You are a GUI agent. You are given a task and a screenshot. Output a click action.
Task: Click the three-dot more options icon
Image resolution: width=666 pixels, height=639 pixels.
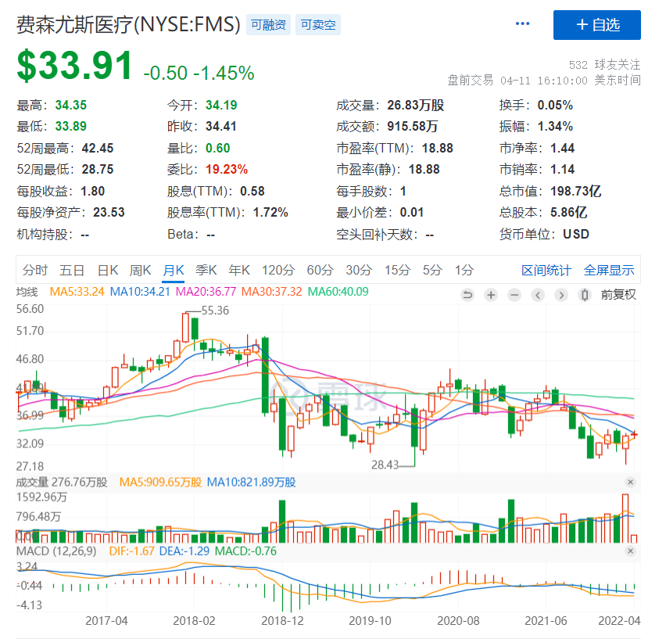(522, 23)
